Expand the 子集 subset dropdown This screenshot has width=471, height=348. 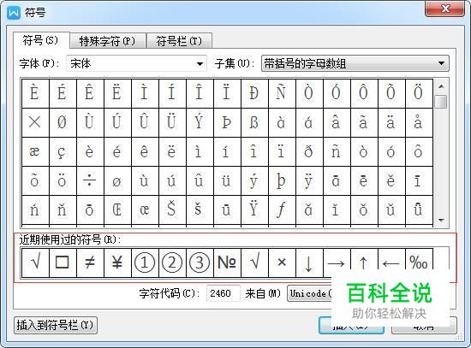point(355,63)
